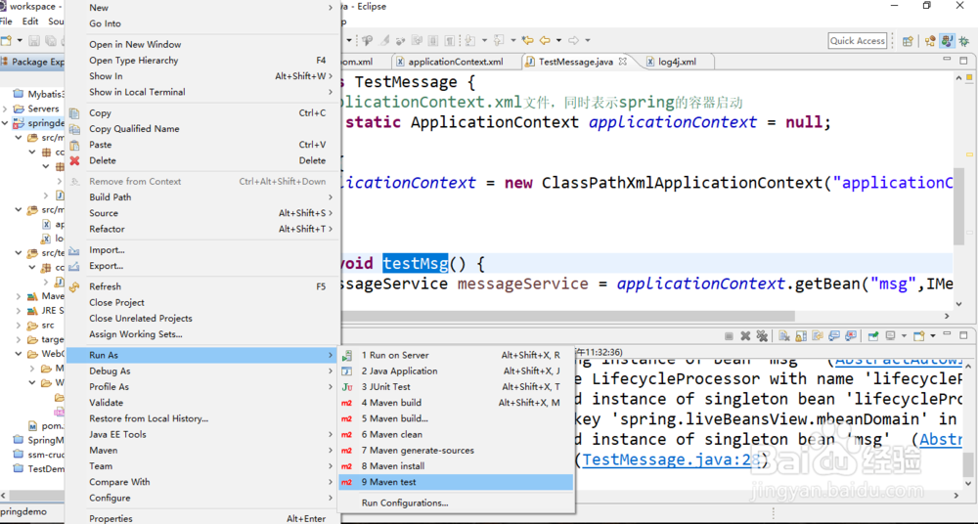Image resolution: width=978 pixels, height=524 pixels.
Task: Open Debug As submenu in context menu
Action: point(202,371)
